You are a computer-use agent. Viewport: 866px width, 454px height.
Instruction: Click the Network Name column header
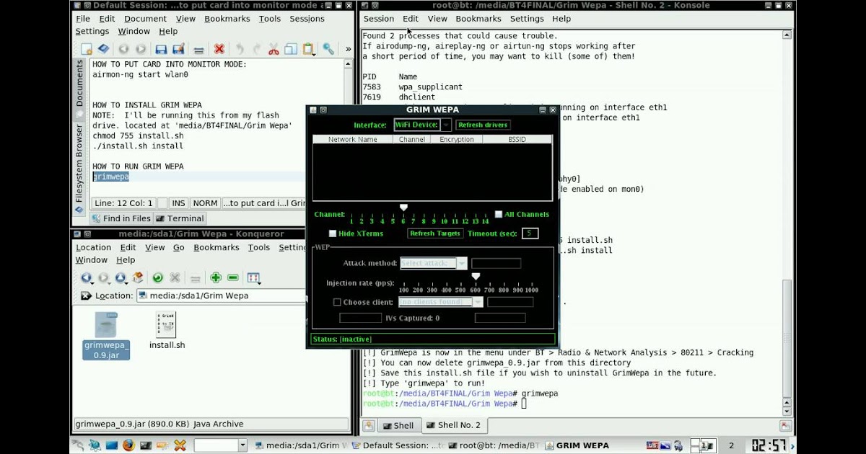coord(353,139)
